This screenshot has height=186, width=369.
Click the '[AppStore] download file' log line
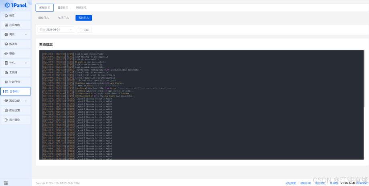(x=109, y=88)
